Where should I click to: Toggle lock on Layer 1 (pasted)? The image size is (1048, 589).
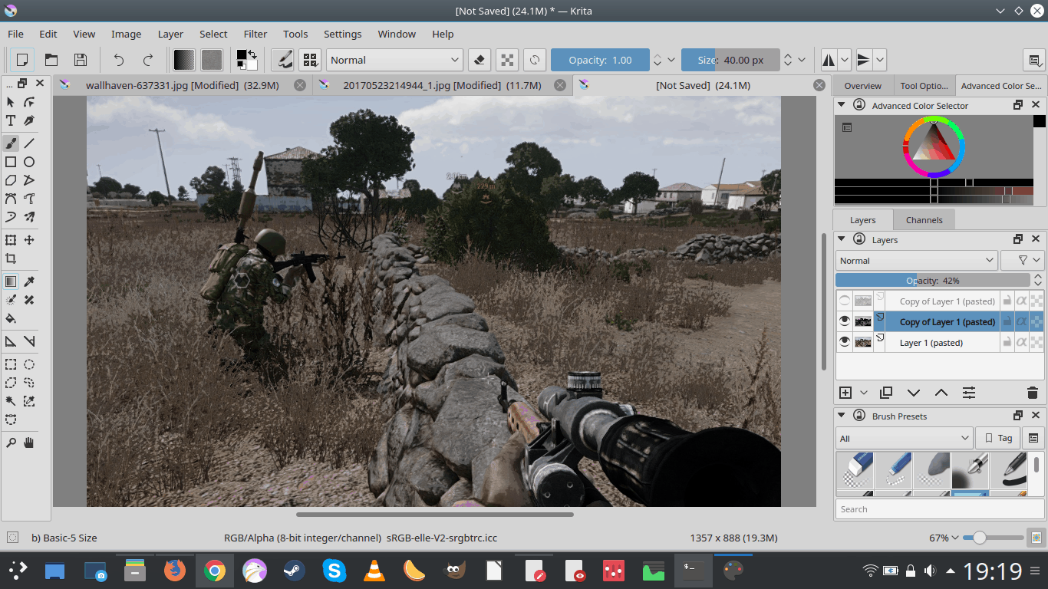click(1007, 343)
